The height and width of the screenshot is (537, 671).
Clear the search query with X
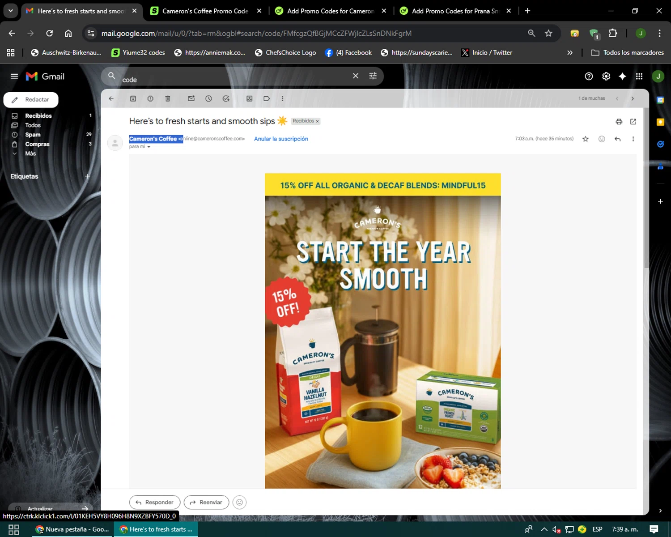[356, 76]
